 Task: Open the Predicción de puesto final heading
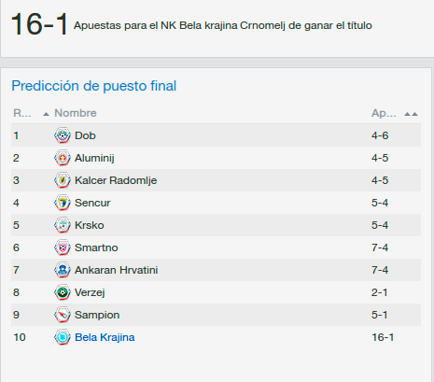[94, 86]
